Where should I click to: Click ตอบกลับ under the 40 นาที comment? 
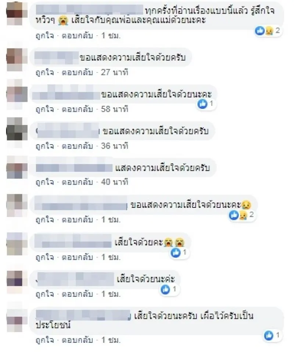[78, 182]
